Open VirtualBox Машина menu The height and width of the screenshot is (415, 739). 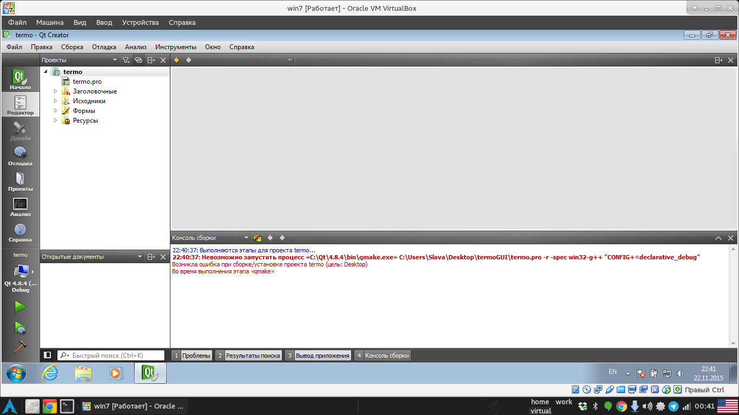(50, 23)
